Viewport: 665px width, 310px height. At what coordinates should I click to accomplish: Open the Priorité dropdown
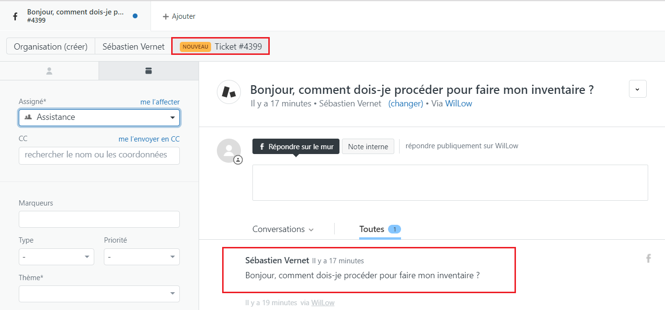tap(142, 257)
